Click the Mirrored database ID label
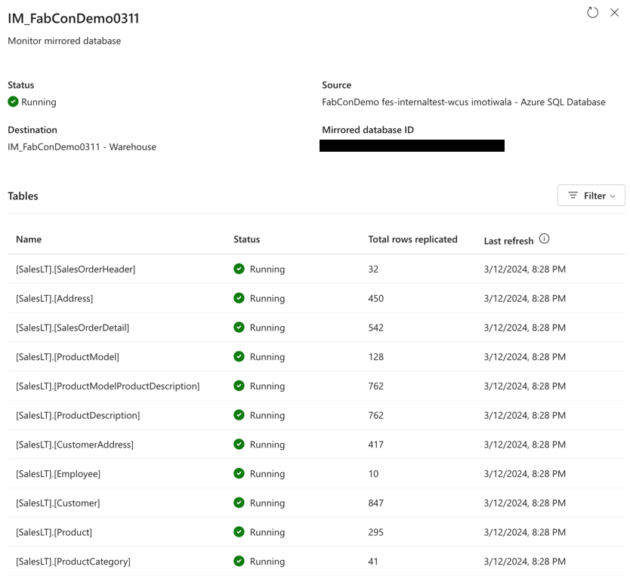The height and width of the screenshot is (588, 630). [368, 130]
